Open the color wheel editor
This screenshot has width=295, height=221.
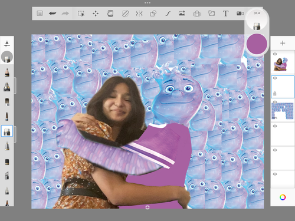click(x=283, y=197)
